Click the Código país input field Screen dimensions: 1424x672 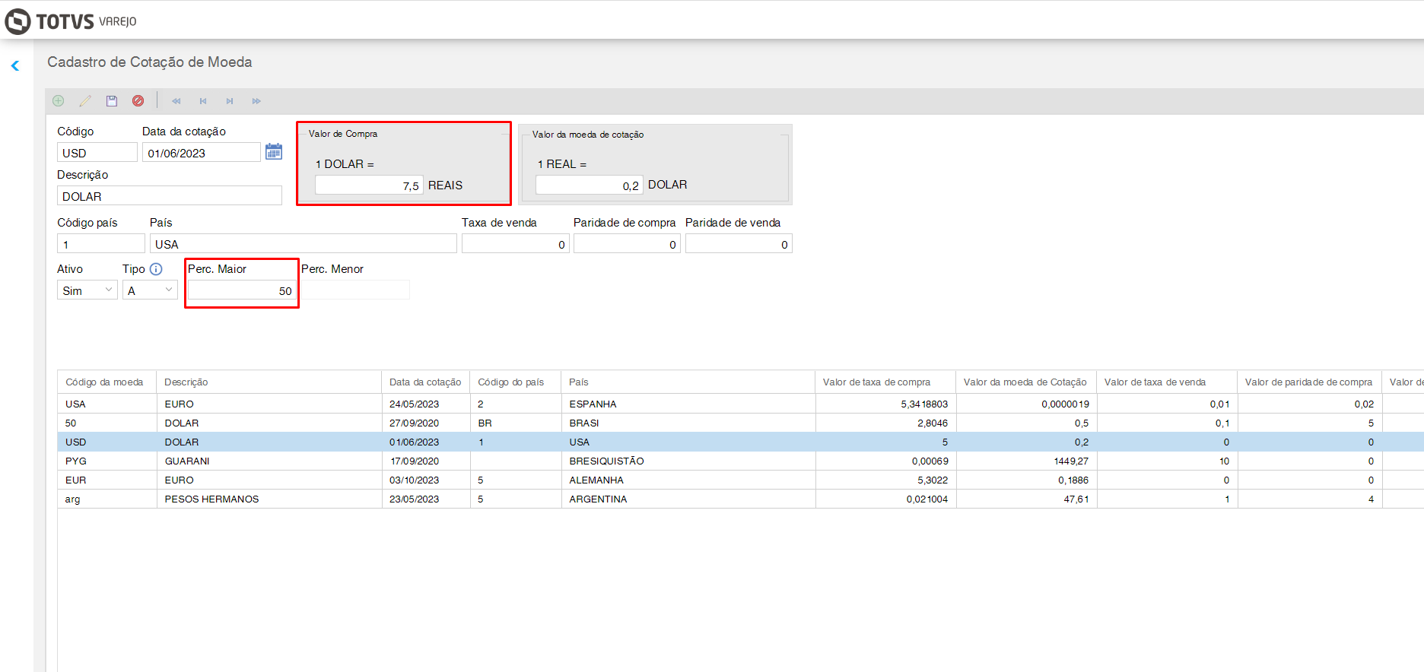(101, 244)
